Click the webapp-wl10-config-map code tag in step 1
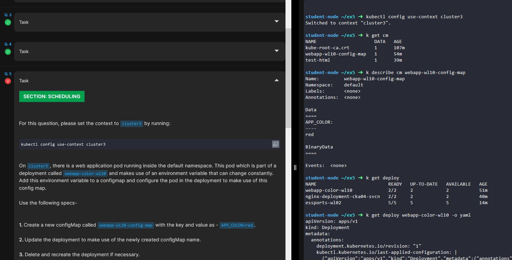Image resolution: width=512 pixels, height=260 pixels. (126, 225)
